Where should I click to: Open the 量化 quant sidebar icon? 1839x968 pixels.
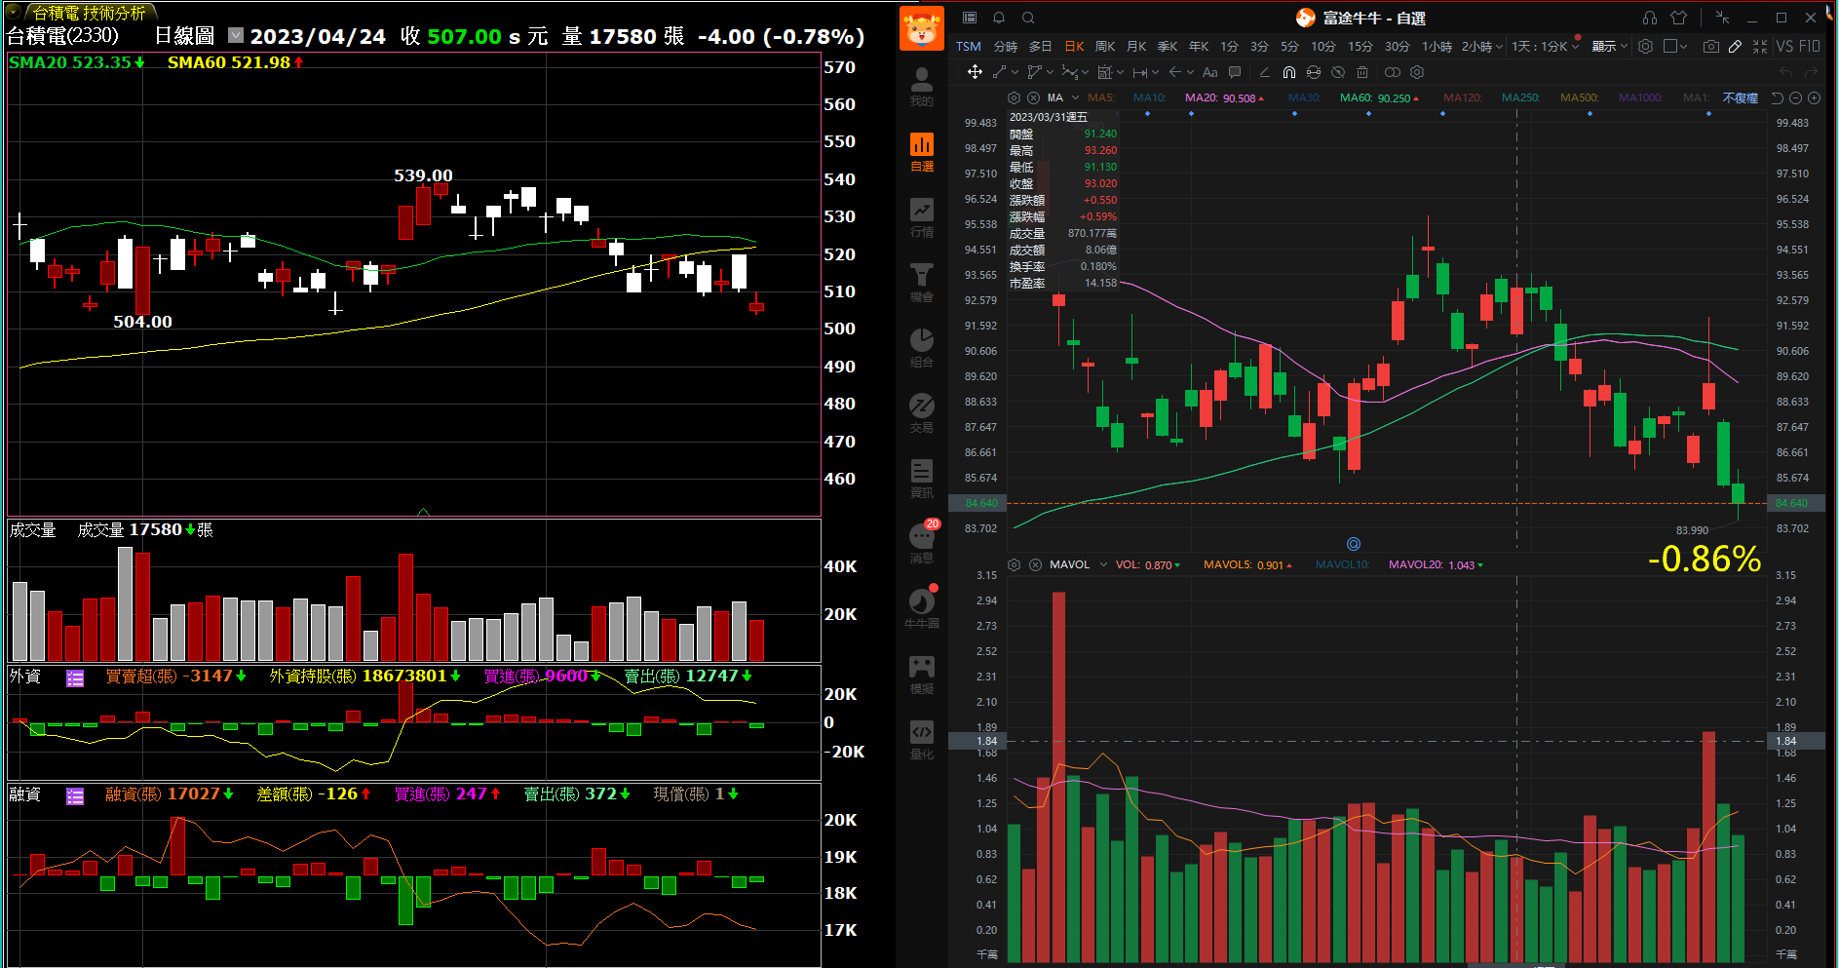(x=921, y=739)
